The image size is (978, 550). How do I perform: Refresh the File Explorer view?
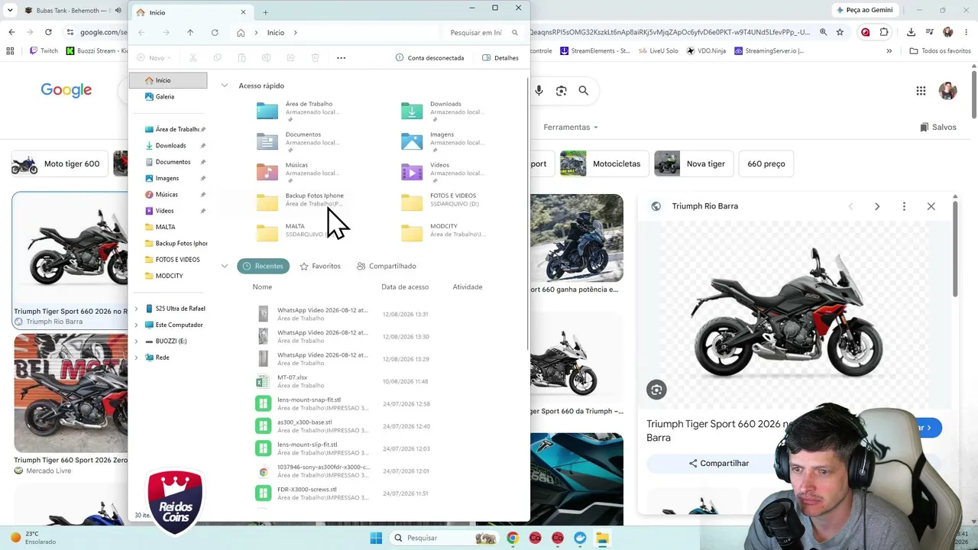pos(215,33)
